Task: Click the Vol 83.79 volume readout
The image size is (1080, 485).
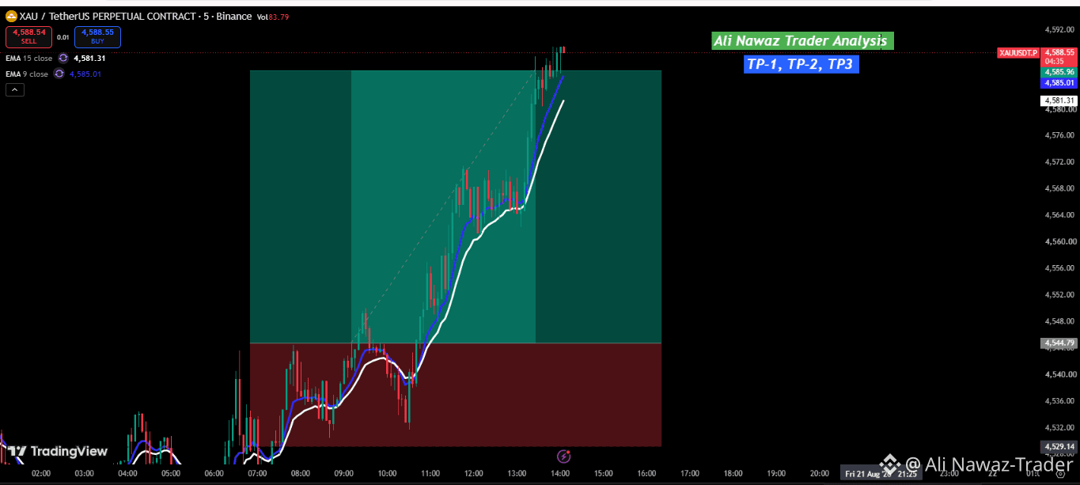Action: click(273, 17)
